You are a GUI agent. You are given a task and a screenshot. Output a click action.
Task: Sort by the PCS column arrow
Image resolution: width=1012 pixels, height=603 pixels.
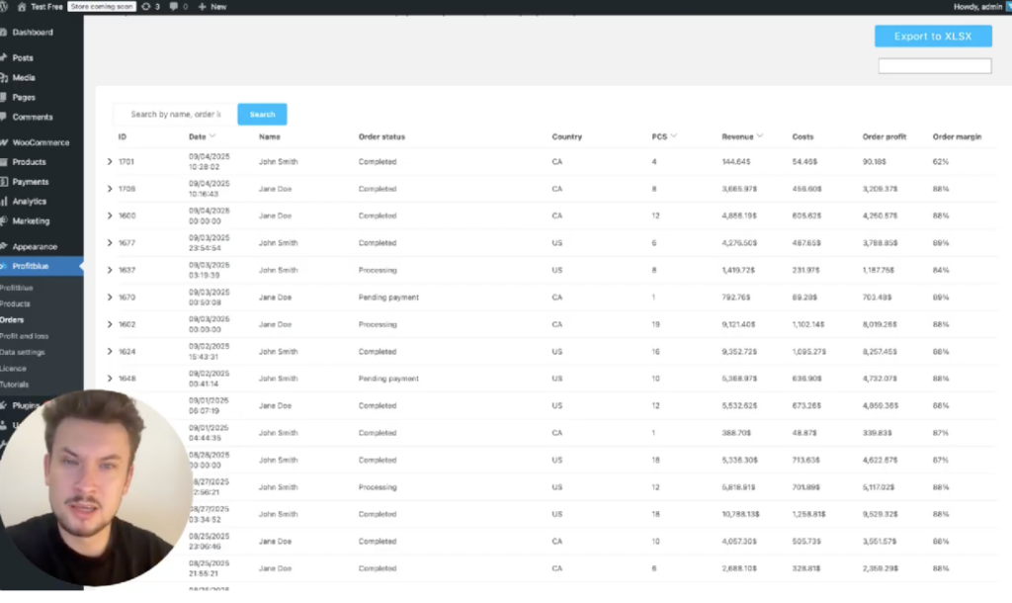pyautogui.click(x=673, y=136)
